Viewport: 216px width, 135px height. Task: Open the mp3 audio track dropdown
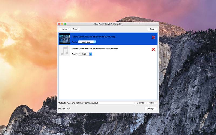pos(85,54)
